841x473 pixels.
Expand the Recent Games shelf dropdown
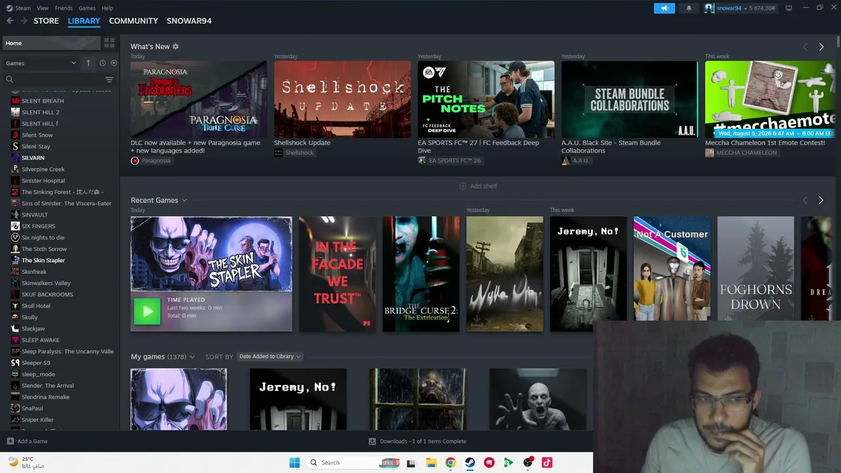(x=184, y=200)
